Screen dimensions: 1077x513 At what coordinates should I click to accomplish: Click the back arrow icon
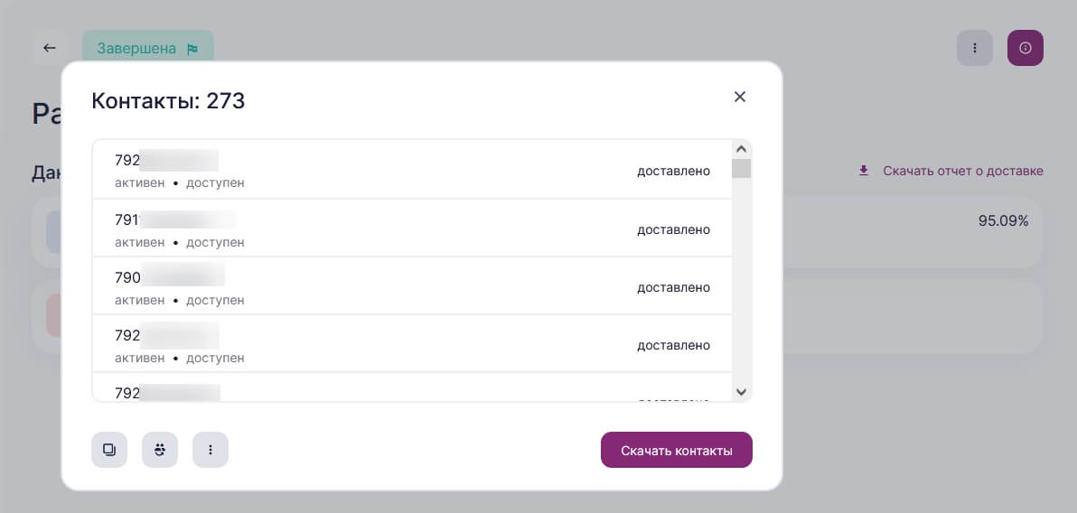[x=50, y=48]
